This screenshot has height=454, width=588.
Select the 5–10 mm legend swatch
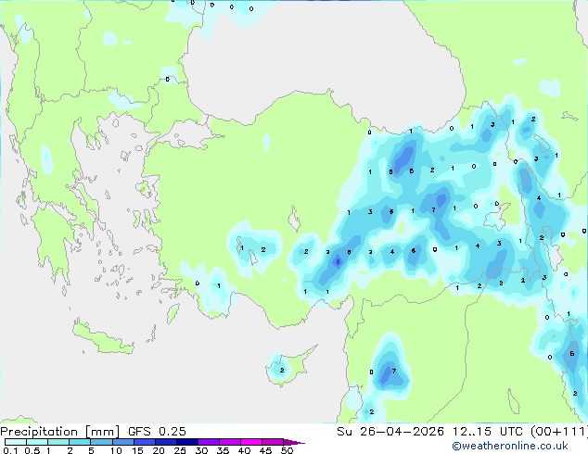101,442
